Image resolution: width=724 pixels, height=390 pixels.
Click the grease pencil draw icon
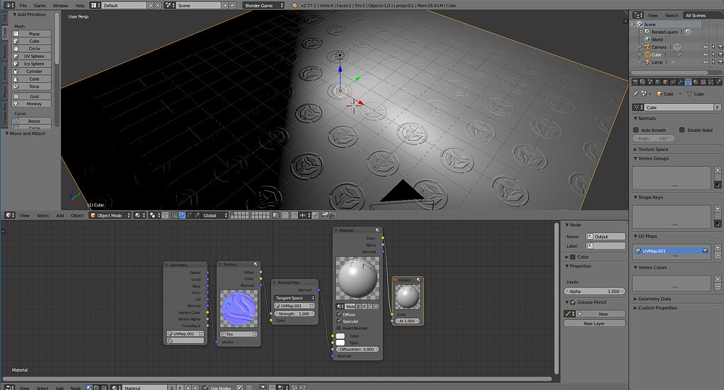click(569, 314)
